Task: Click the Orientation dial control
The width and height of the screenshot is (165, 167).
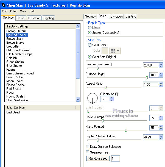Action: click(93, 98)
